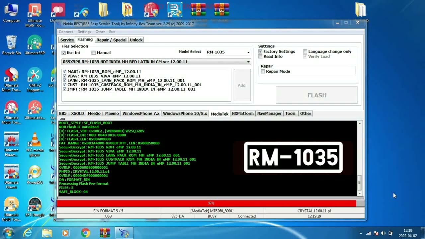Viewport: 425px width, 239px height.
Task: Select the Tools tab
Action: pyautogui.click(x=290, y=114)
